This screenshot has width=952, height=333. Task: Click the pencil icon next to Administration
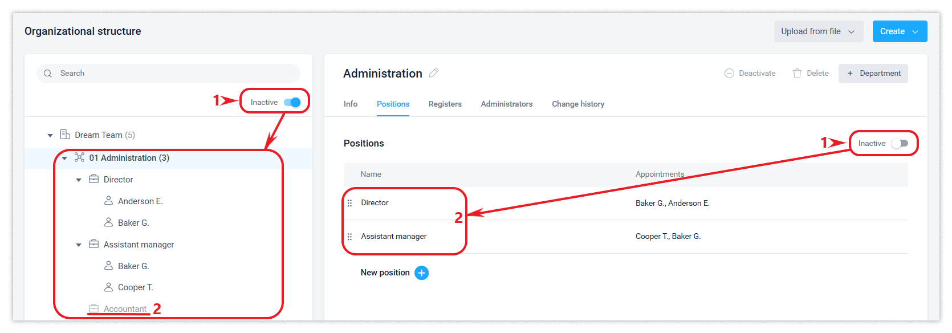pyautogui.click(x=434, y=73)
